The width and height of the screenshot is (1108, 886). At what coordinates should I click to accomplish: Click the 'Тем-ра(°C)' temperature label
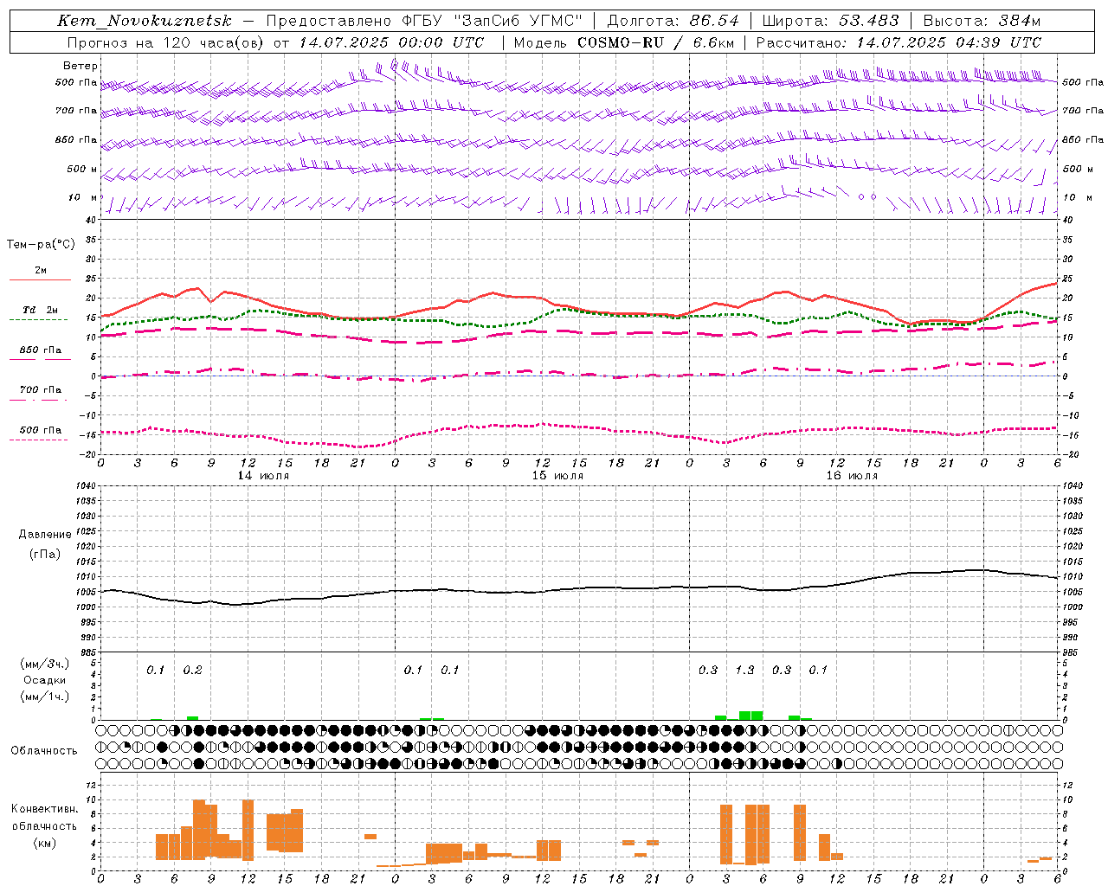41,245
